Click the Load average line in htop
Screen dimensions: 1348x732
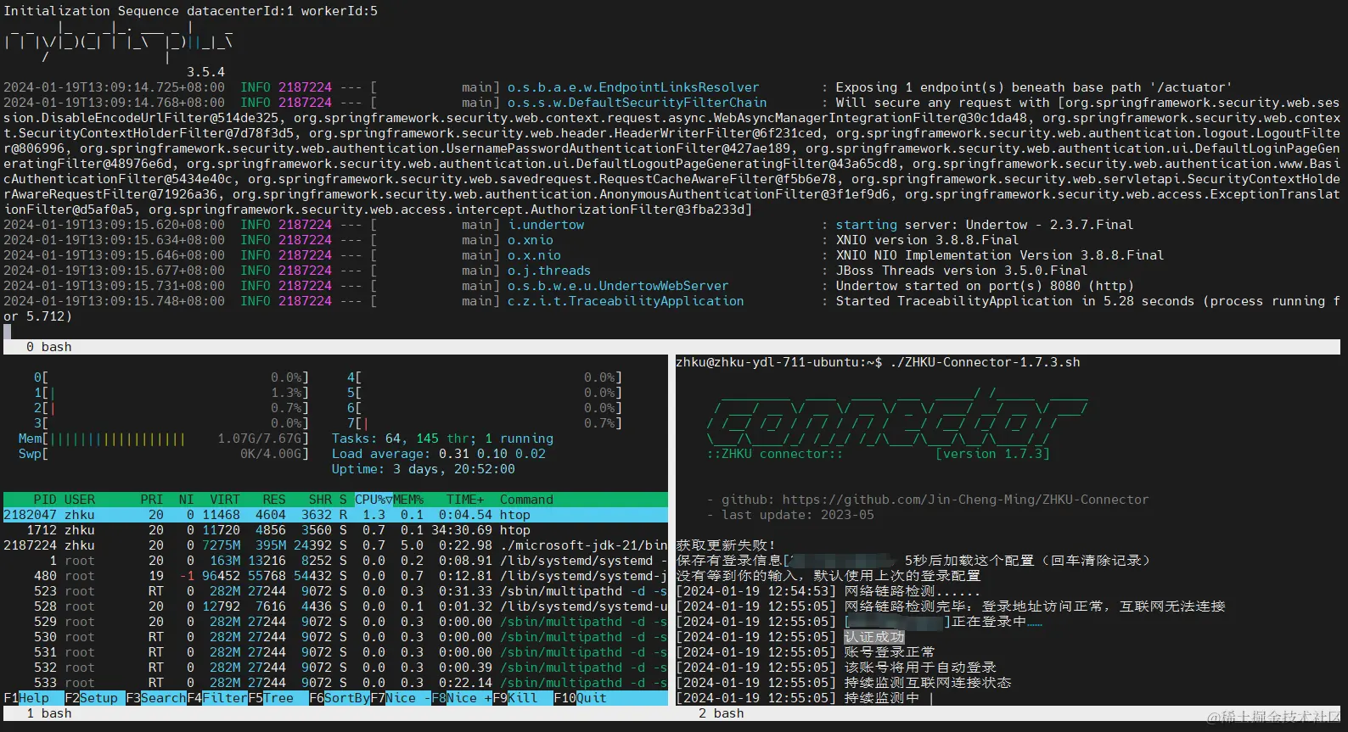[439, 454]
